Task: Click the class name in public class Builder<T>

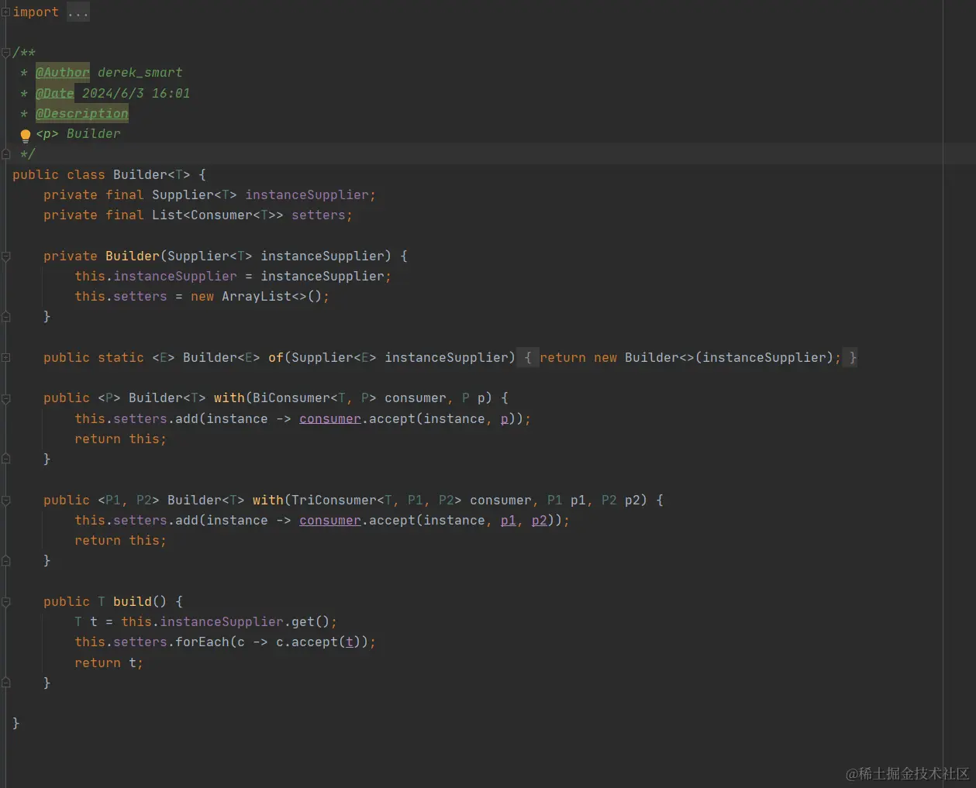Action: click(140, 174)
